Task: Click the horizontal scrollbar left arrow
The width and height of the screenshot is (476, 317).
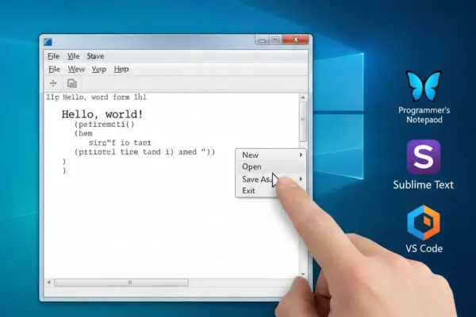Action: 49,282
